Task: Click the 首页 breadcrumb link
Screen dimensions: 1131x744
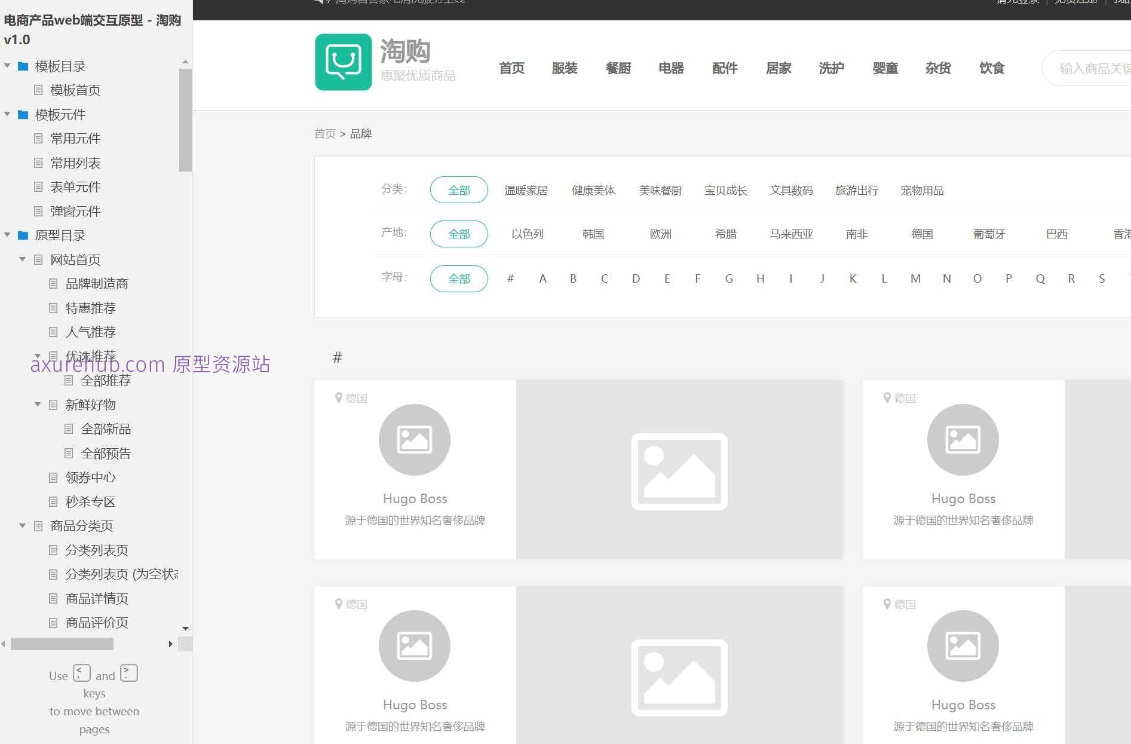Action: [x=324, y=133]
